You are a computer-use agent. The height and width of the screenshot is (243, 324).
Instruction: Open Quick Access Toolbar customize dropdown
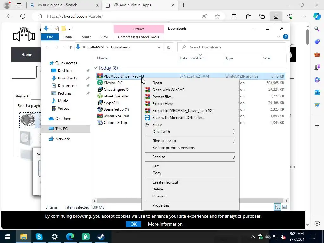tap(69, 29)
